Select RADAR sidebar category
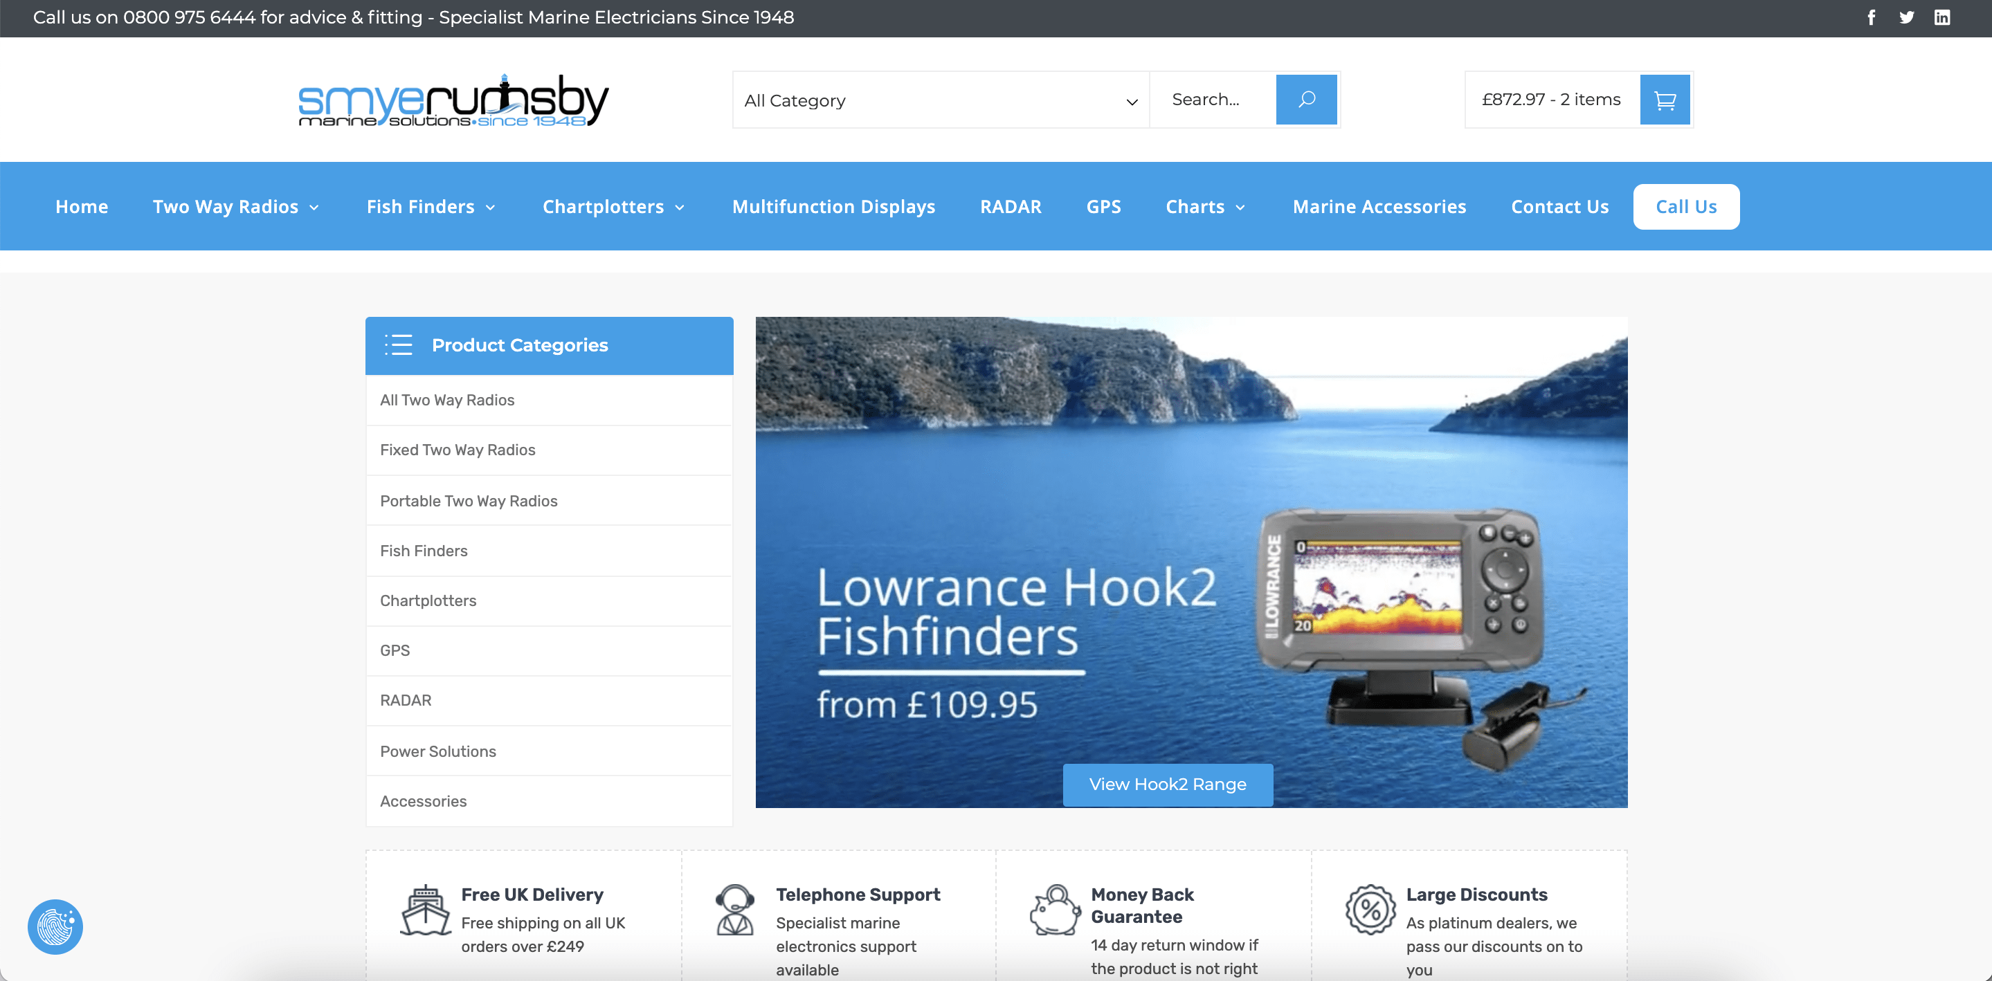This screenshot has height=981, width=1992. coord(549,700)
